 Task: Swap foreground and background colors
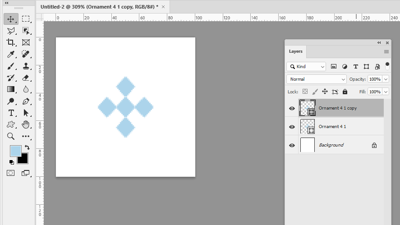[x=27, y=147]
